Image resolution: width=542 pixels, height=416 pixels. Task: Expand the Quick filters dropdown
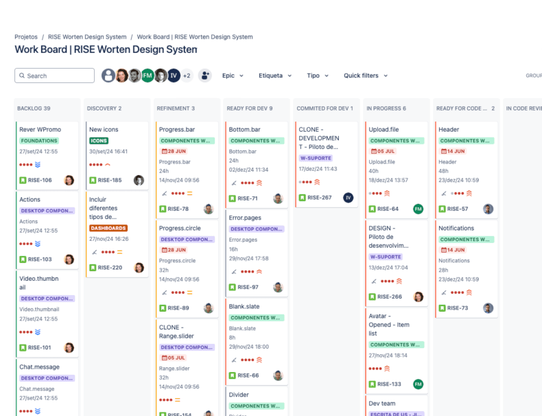pos(366,76)
